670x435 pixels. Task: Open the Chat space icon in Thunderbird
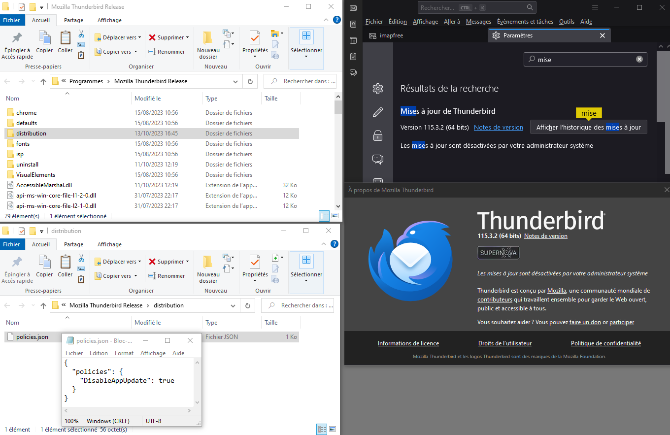(x=353, y=72)
